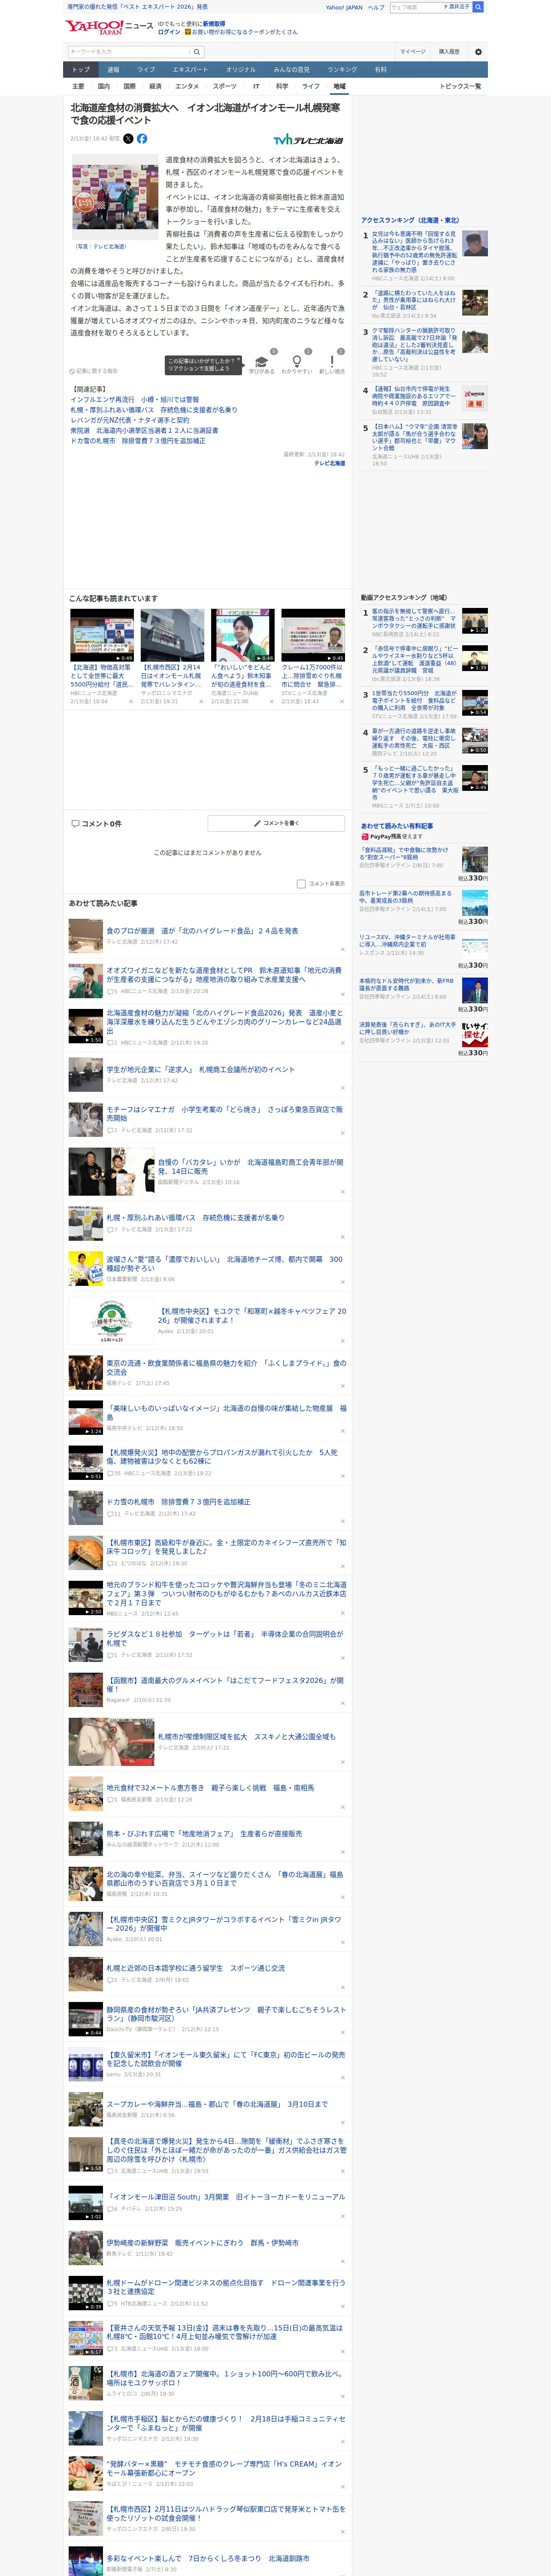This screenshot has width=551, height=2576.
Task: Open 伊勢崎産の新鮮野菜 販売イベント article
Action: 202,2243
